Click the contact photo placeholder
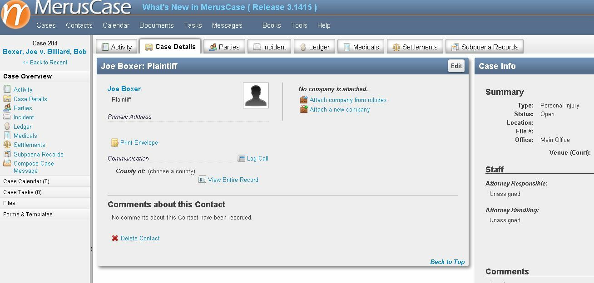 [255, 95]
